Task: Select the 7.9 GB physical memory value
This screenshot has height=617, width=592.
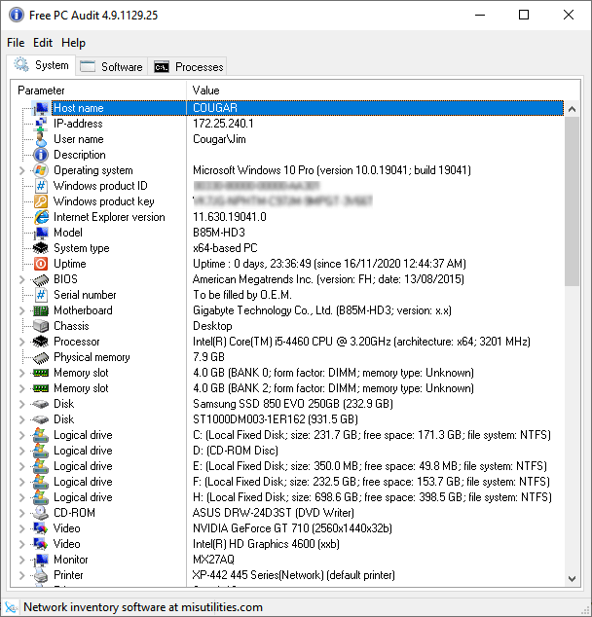Action: click(x=208, y=357)
